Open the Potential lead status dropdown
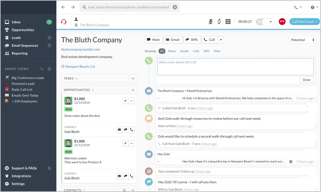Screen dimensions: 321x192 [x=302, y=40]
